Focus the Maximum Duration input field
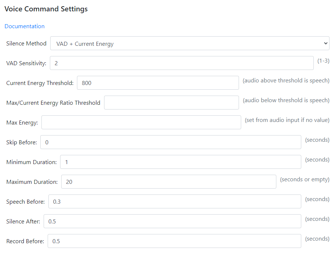The width and height of the screenshot is (335, 256). pyautogui.click(x=169, y=182)
